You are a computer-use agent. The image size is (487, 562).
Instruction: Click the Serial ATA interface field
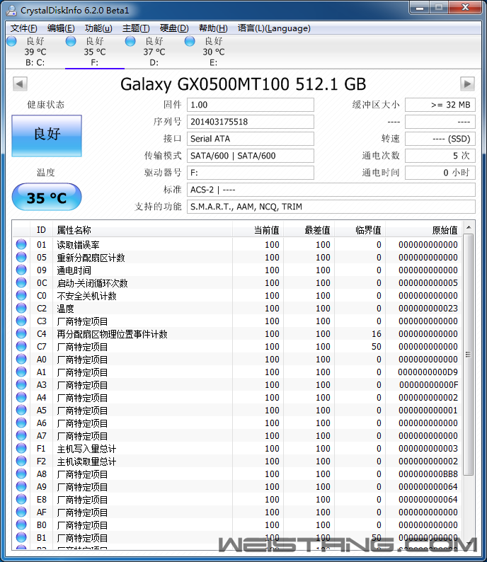click(x=250, y=139)
